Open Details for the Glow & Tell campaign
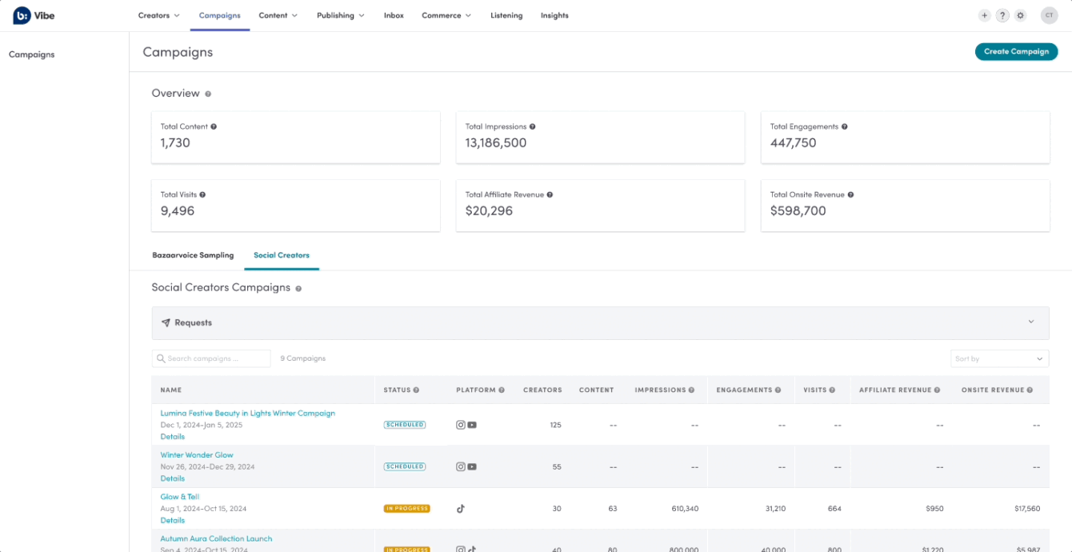 (x=172, y=520)
